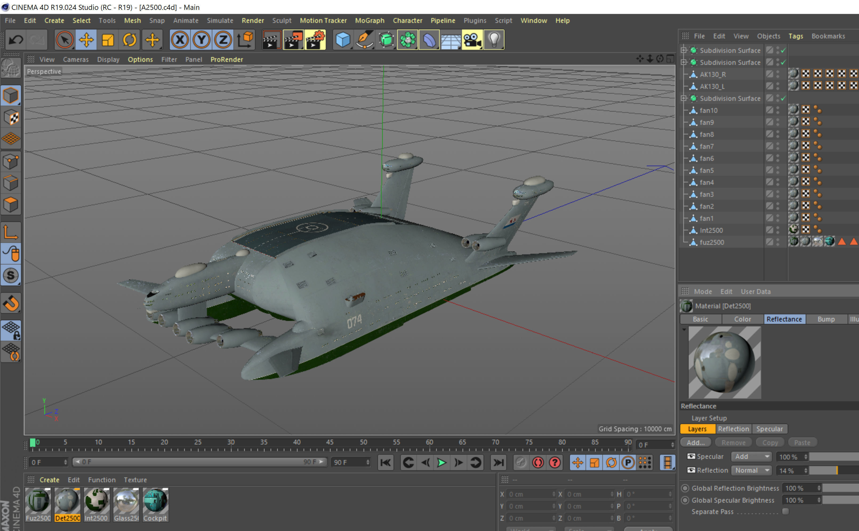Activate the Move tool

[86, 40]
